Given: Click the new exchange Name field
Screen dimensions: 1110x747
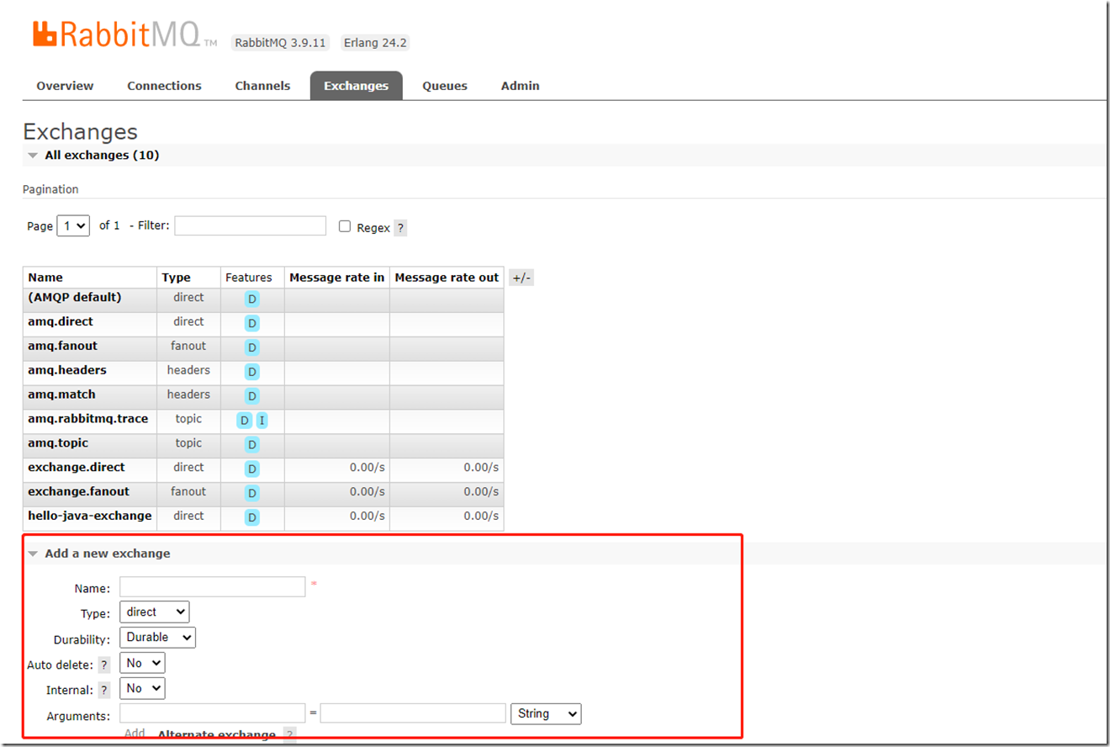Looking at the screenshot, I should pos(212,586).
